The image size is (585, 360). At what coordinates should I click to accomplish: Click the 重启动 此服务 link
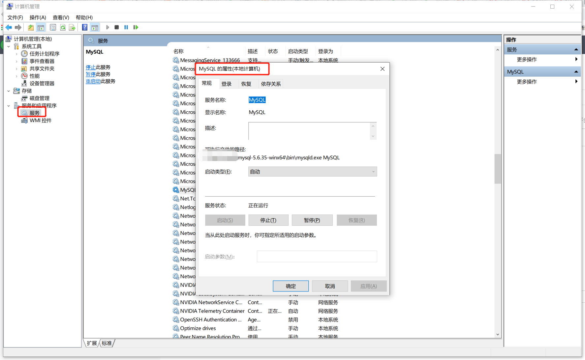93,81
